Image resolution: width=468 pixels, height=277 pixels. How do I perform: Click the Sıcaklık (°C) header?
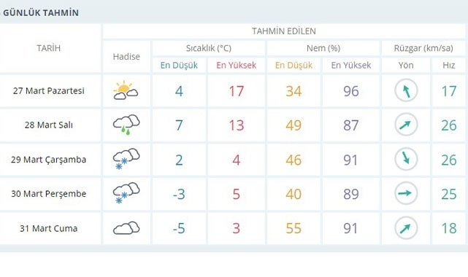point(209,48)
